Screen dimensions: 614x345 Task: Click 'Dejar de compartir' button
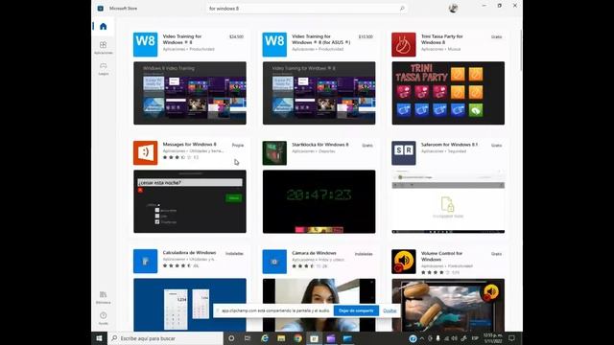[x=356, y=310]
